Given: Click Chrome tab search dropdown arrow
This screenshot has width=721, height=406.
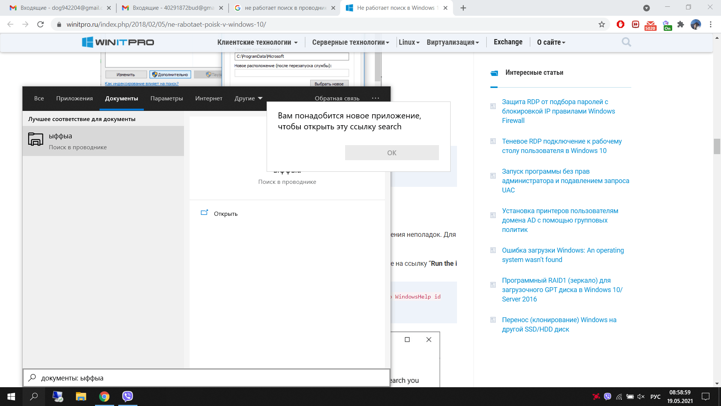Looking at the screenshot, I should [646, 8].
